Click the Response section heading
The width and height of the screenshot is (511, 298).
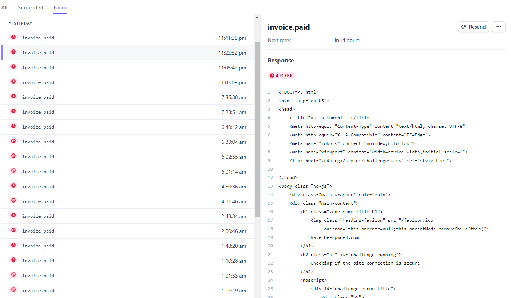[281, 61]
